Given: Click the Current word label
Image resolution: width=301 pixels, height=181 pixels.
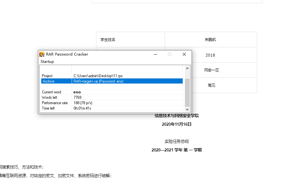Looking at the screenshot, I should [x=51, y=92].
